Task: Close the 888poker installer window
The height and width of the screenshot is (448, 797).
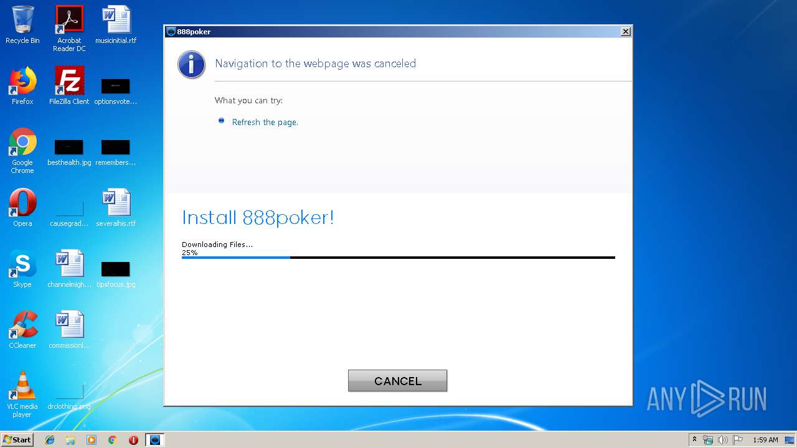Action: [x=626, y=32]
